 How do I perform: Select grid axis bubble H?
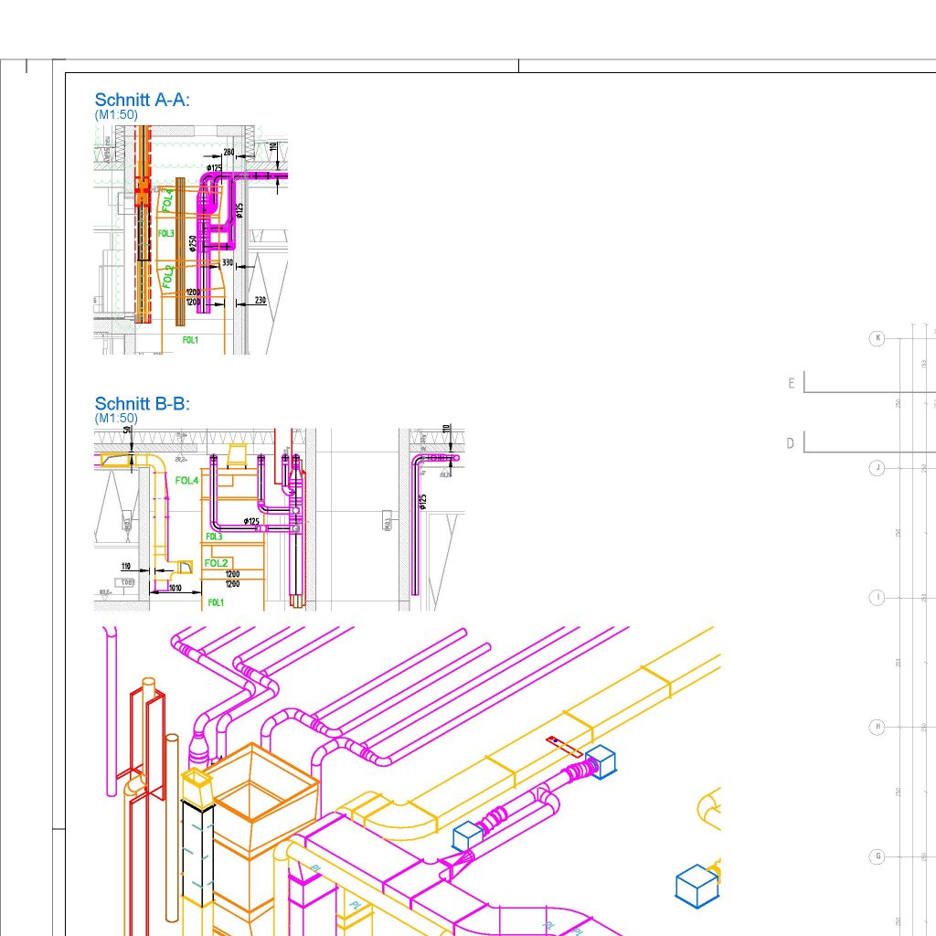[877, 727]
